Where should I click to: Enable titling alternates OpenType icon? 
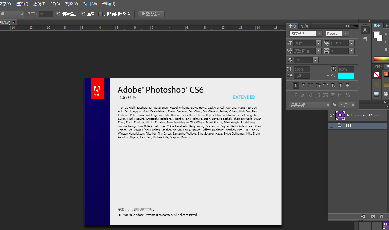click(x=333, y=95)
